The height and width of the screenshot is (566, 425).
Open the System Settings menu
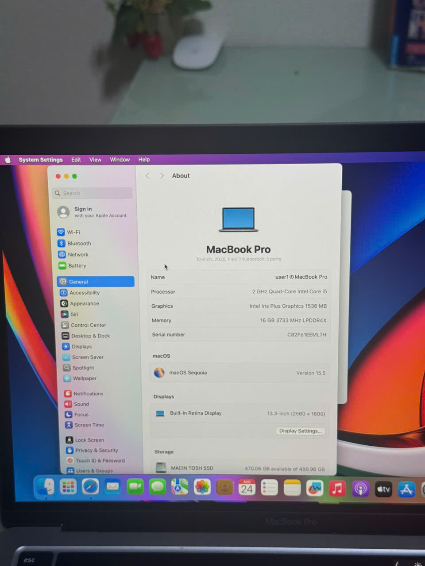tap(41, 160)
